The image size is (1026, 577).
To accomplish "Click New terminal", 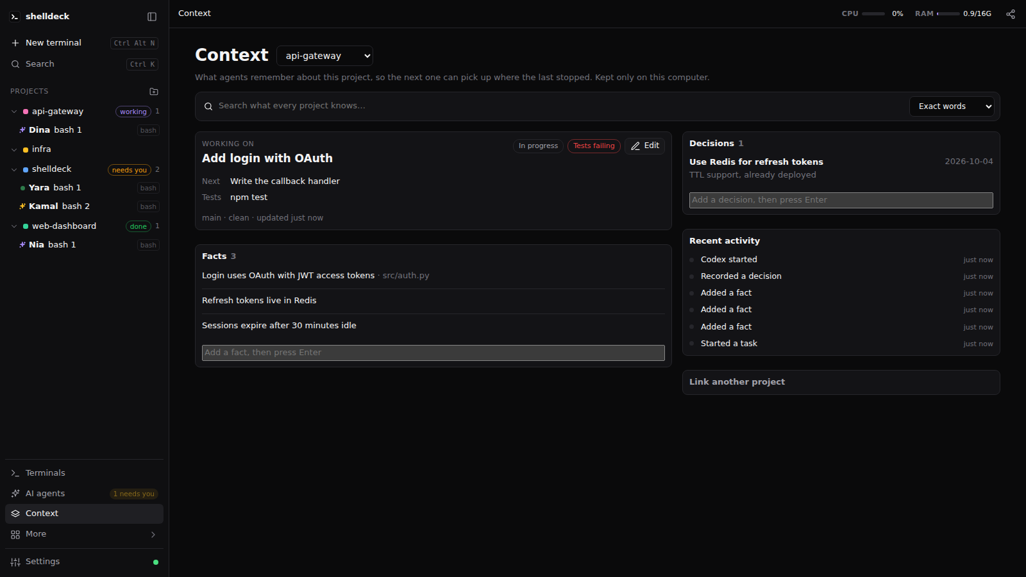I will tap(84, 43).
